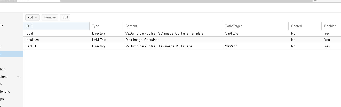Focus the search field at top
341x107 pixels.
coord(39,1)
